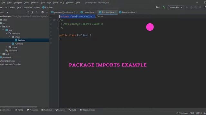Viewport: 206px width, 115px height.
Task: Select Furniture class in project tree
Action: point(19,44)
